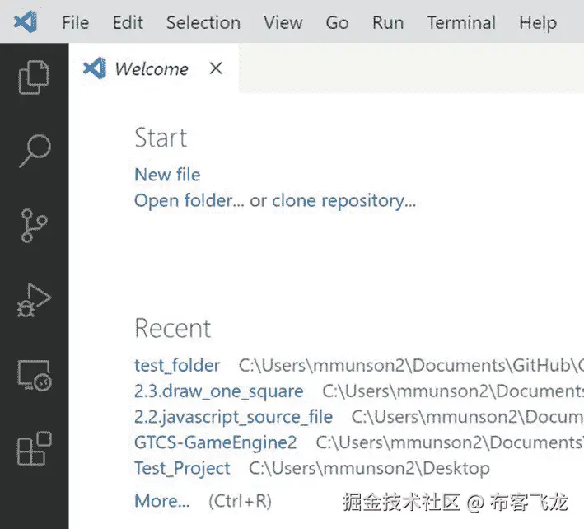Open the File menu

coord(75,23)
